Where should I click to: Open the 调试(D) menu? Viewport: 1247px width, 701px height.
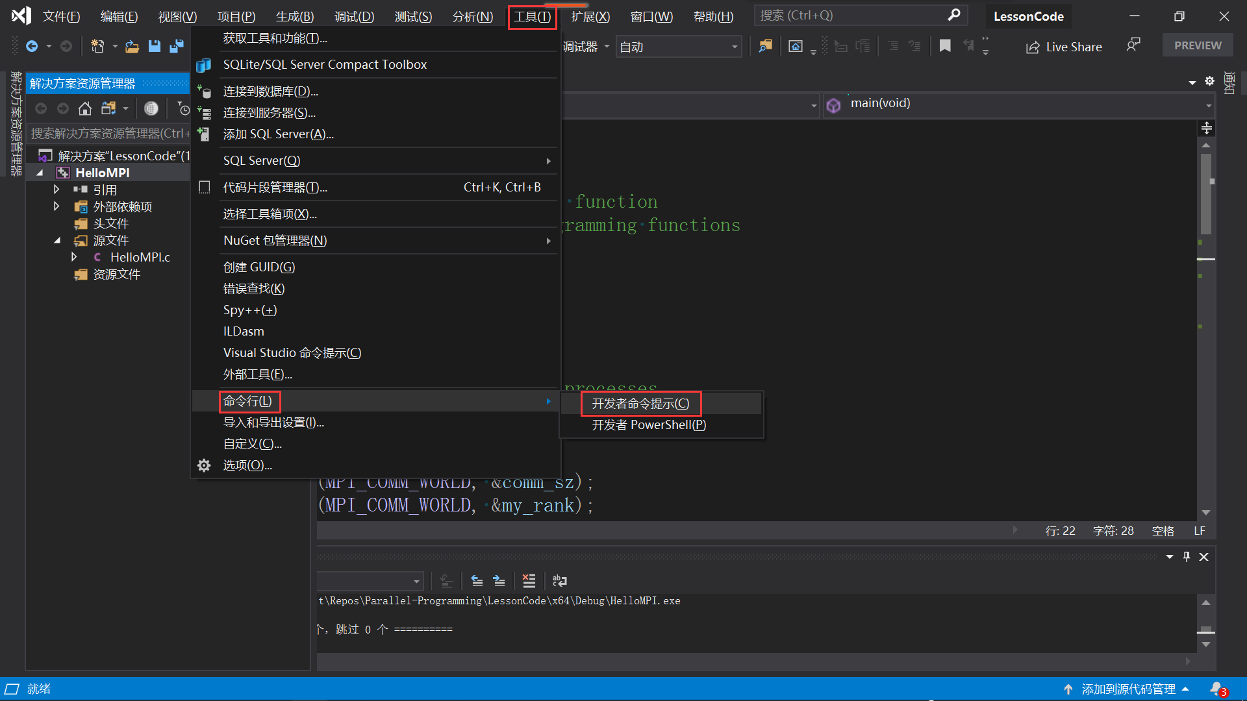pyautogui.click(x=354, y=16)
